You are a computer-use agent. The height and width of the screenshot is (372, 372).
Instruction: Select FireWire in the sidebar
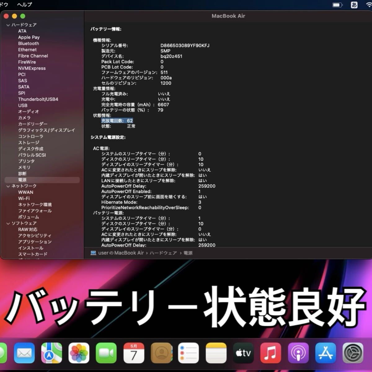[x=27, y=62]
